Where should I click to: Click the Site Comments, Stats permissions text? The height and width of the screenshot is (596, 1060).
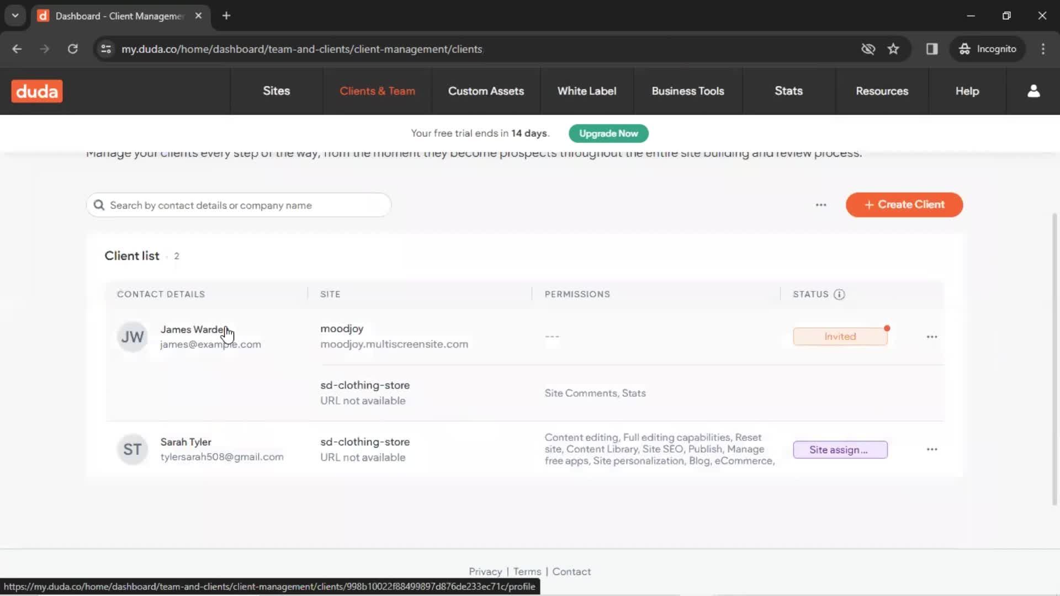pyautogui.click(x=595, y=393)
